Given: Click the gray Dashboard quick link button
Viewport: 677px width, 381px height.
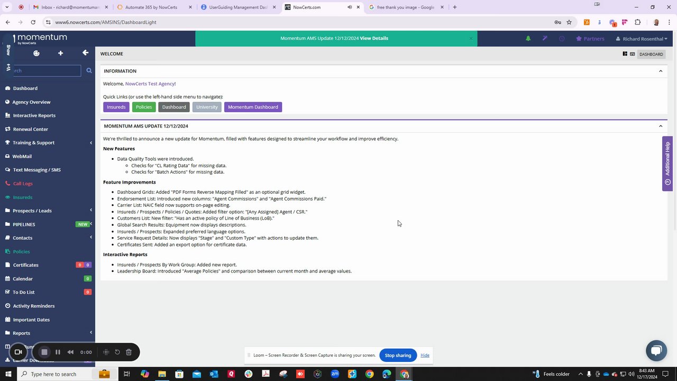Looking at the screenshot, I should (x=174, y=107).
